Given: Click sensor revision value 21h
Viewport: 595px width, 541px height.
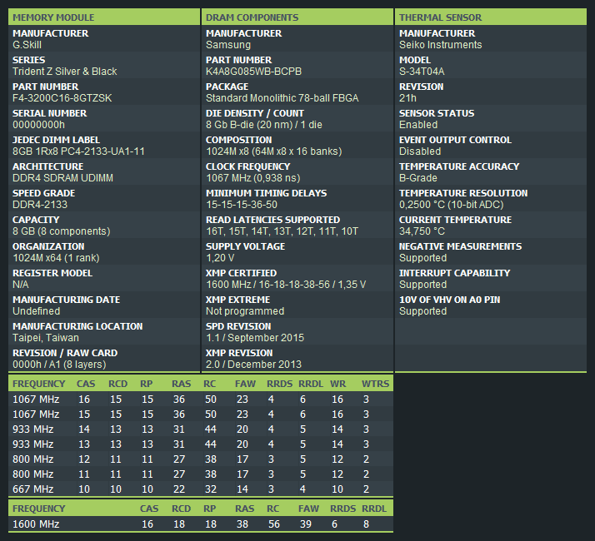Looking at the screenshot, I should coord(407,98).
